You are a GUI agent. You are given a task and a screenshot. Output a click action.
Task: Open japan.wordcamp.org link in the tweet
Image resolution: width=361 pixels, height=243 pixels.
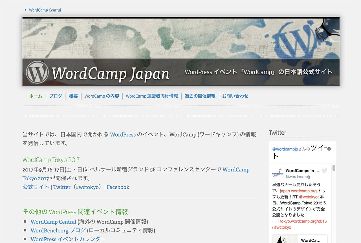pyautogui.click(x=298, y=191)
